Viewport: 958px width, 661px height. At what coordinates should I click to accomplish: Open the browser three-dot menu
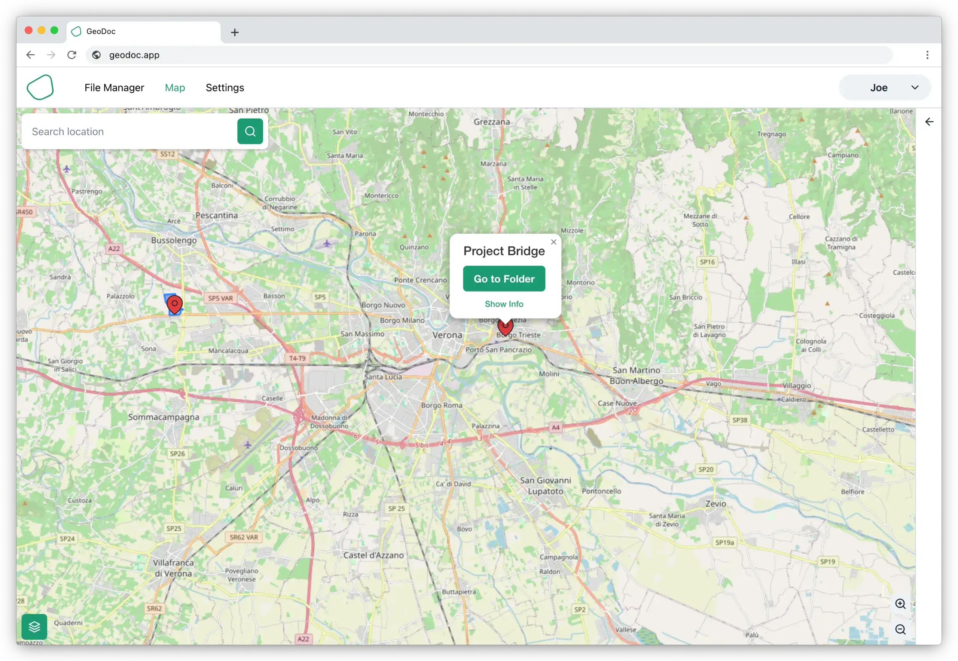927,55
